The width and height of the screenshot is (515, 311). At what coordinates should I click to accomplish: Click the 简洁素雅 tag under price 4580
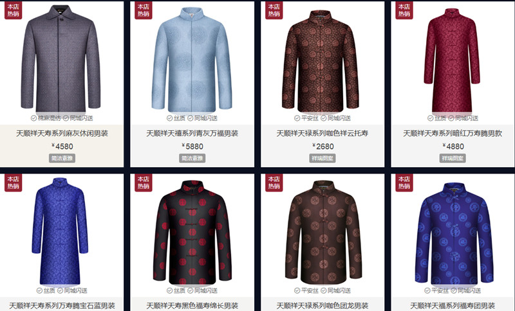pyautogui.click(x=62, y=158)
